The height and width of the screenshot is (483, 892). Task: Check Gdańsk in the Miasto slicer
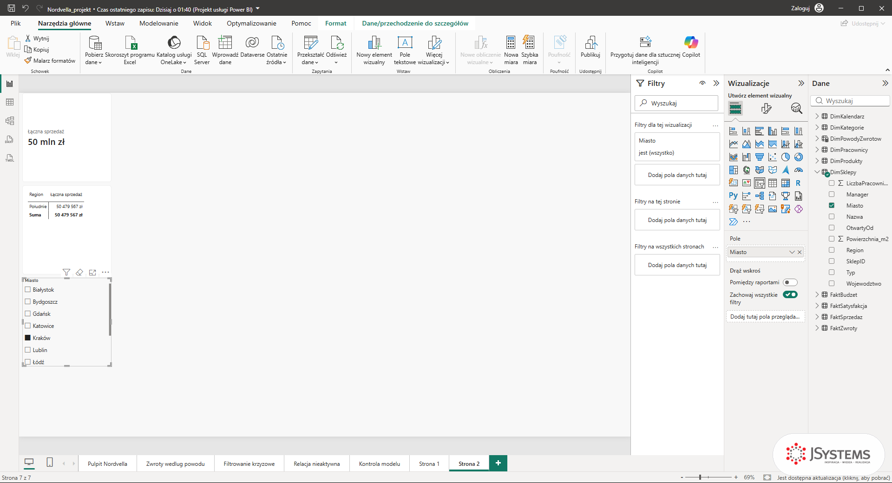click(28, 313)
